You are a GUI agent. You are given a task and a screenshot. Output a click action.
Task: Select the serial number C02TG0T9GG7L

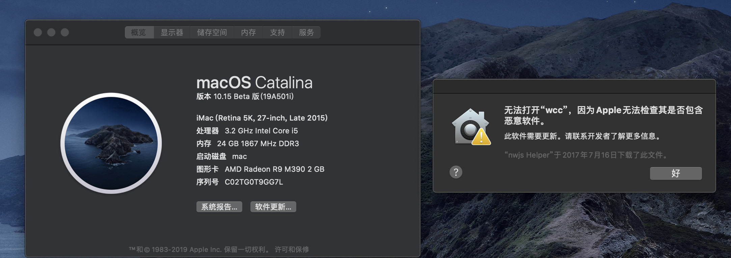[x=254, y=182]
